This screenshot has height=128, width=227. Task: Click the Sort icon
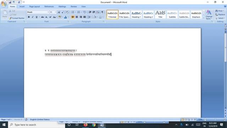[x=98, y=12]
